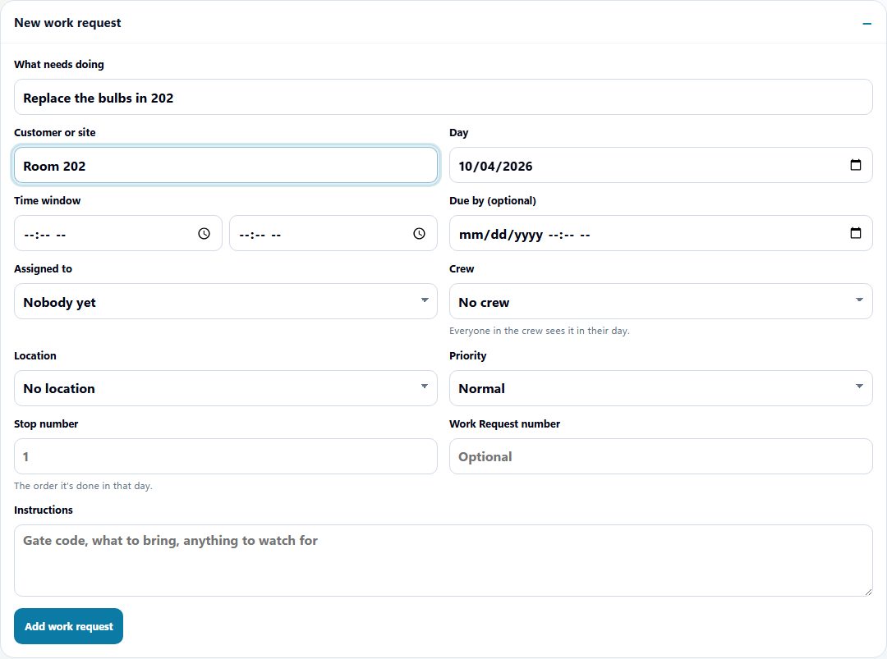Click the Add work request button
This screenshot has height=659, width=887.
(x=68, y=626)
